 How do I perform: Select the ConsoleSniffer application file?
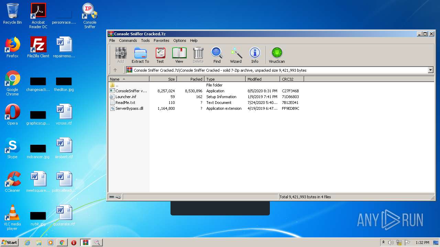[206, 91]
